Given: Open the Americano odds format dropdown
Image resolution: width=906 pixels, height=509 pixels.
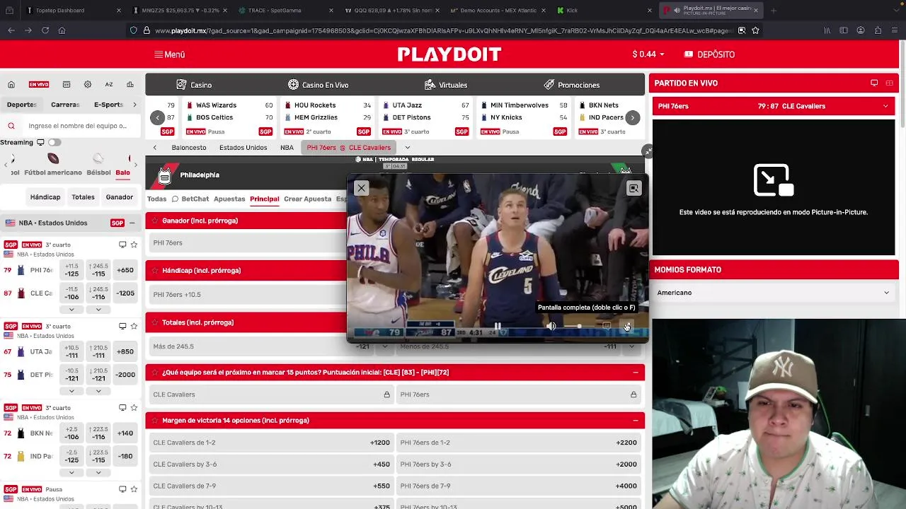Looking at the screenshot, I should coord(773,293).
